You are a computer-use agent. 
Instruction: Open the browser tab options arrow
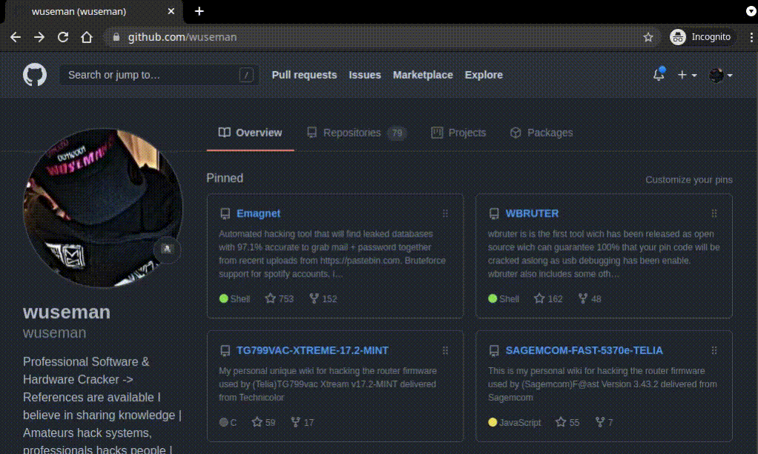coord(751,11)
